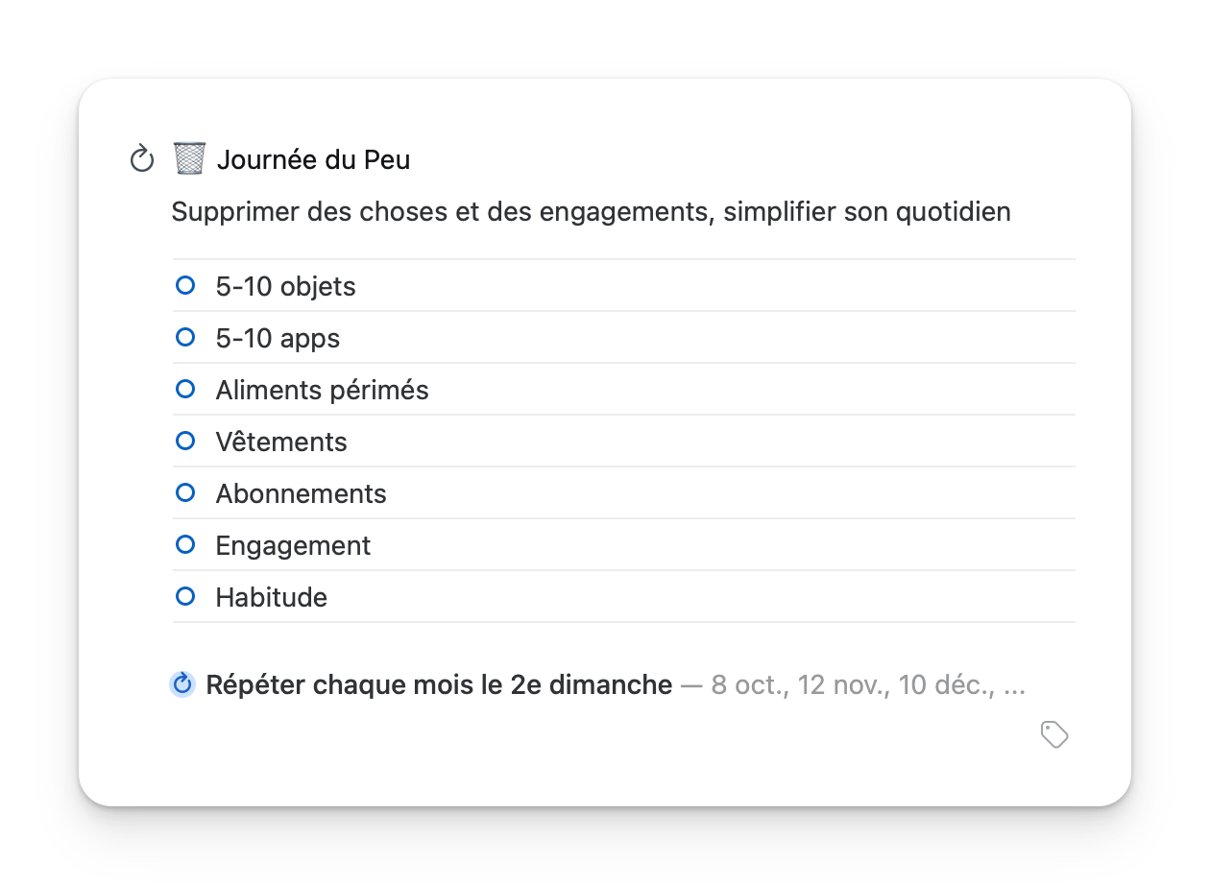Screen dimensions: 1210x885
Task: Mark 'Aliments périmés' as done
Action: point(185,390)
